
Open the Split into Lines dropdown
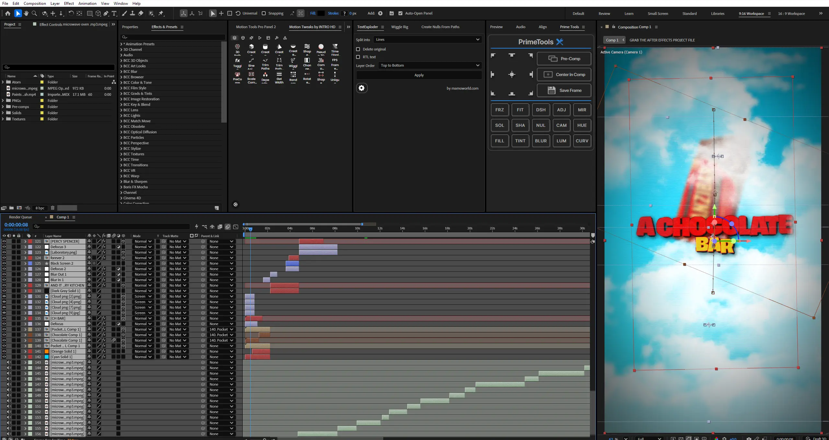coord(427,39)
